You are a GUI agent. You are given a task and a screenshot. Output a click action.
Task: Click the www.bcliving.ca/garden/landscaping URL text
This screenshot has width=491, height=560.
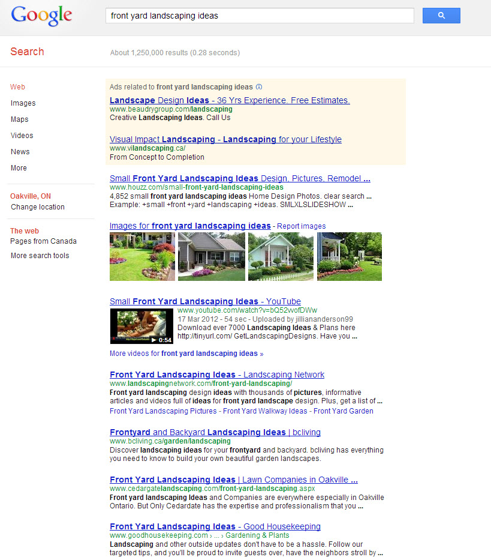click(x=170, y=441)
